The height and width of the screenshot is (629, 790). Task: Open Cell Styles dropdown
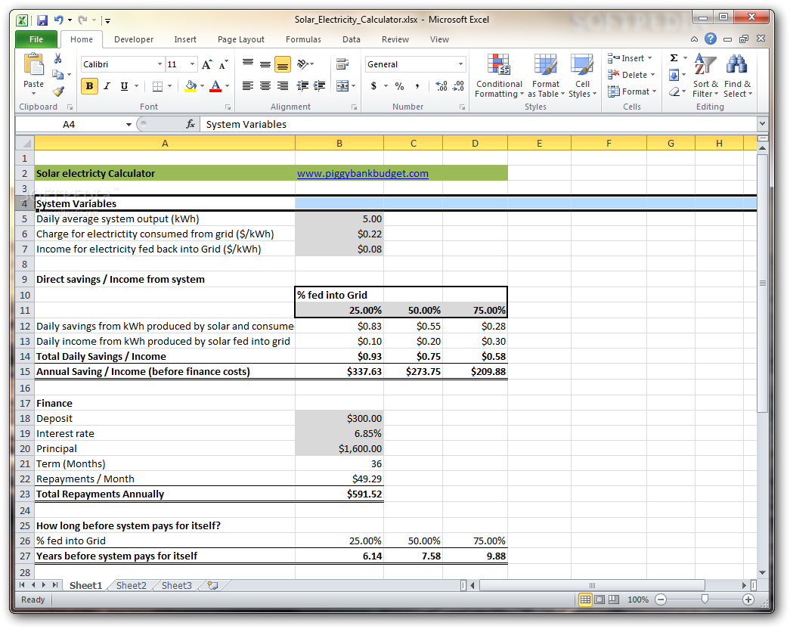click(x=582, y=76)
